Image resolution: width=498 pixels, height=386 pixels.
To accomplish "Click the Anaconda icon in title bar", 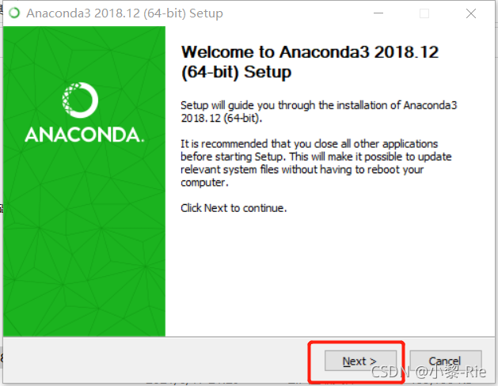I will pyautogui.click(x=14, y=13).
